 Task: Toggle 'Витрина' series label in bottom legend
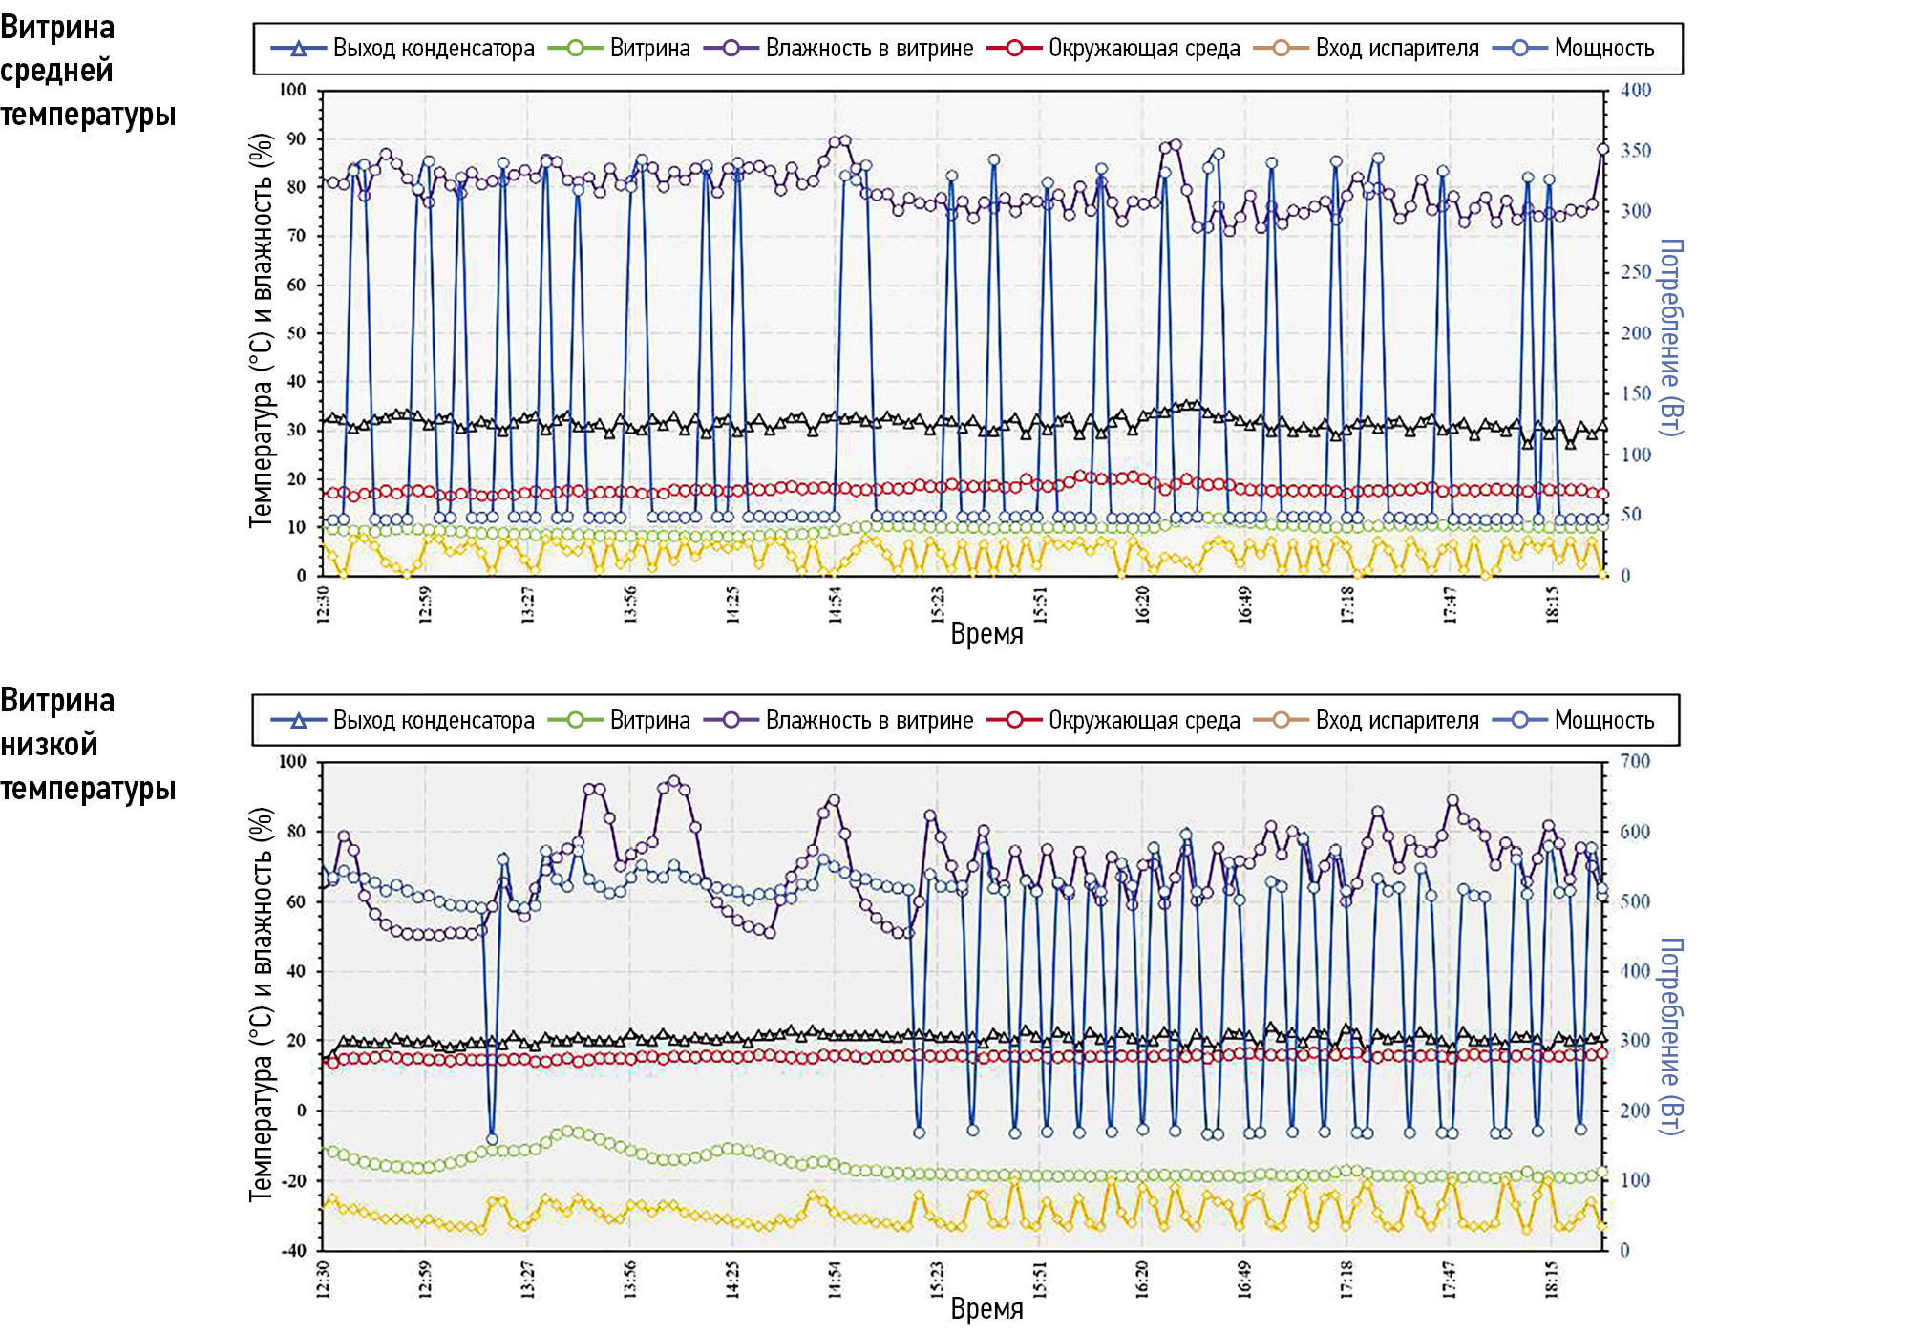point(649,720)
